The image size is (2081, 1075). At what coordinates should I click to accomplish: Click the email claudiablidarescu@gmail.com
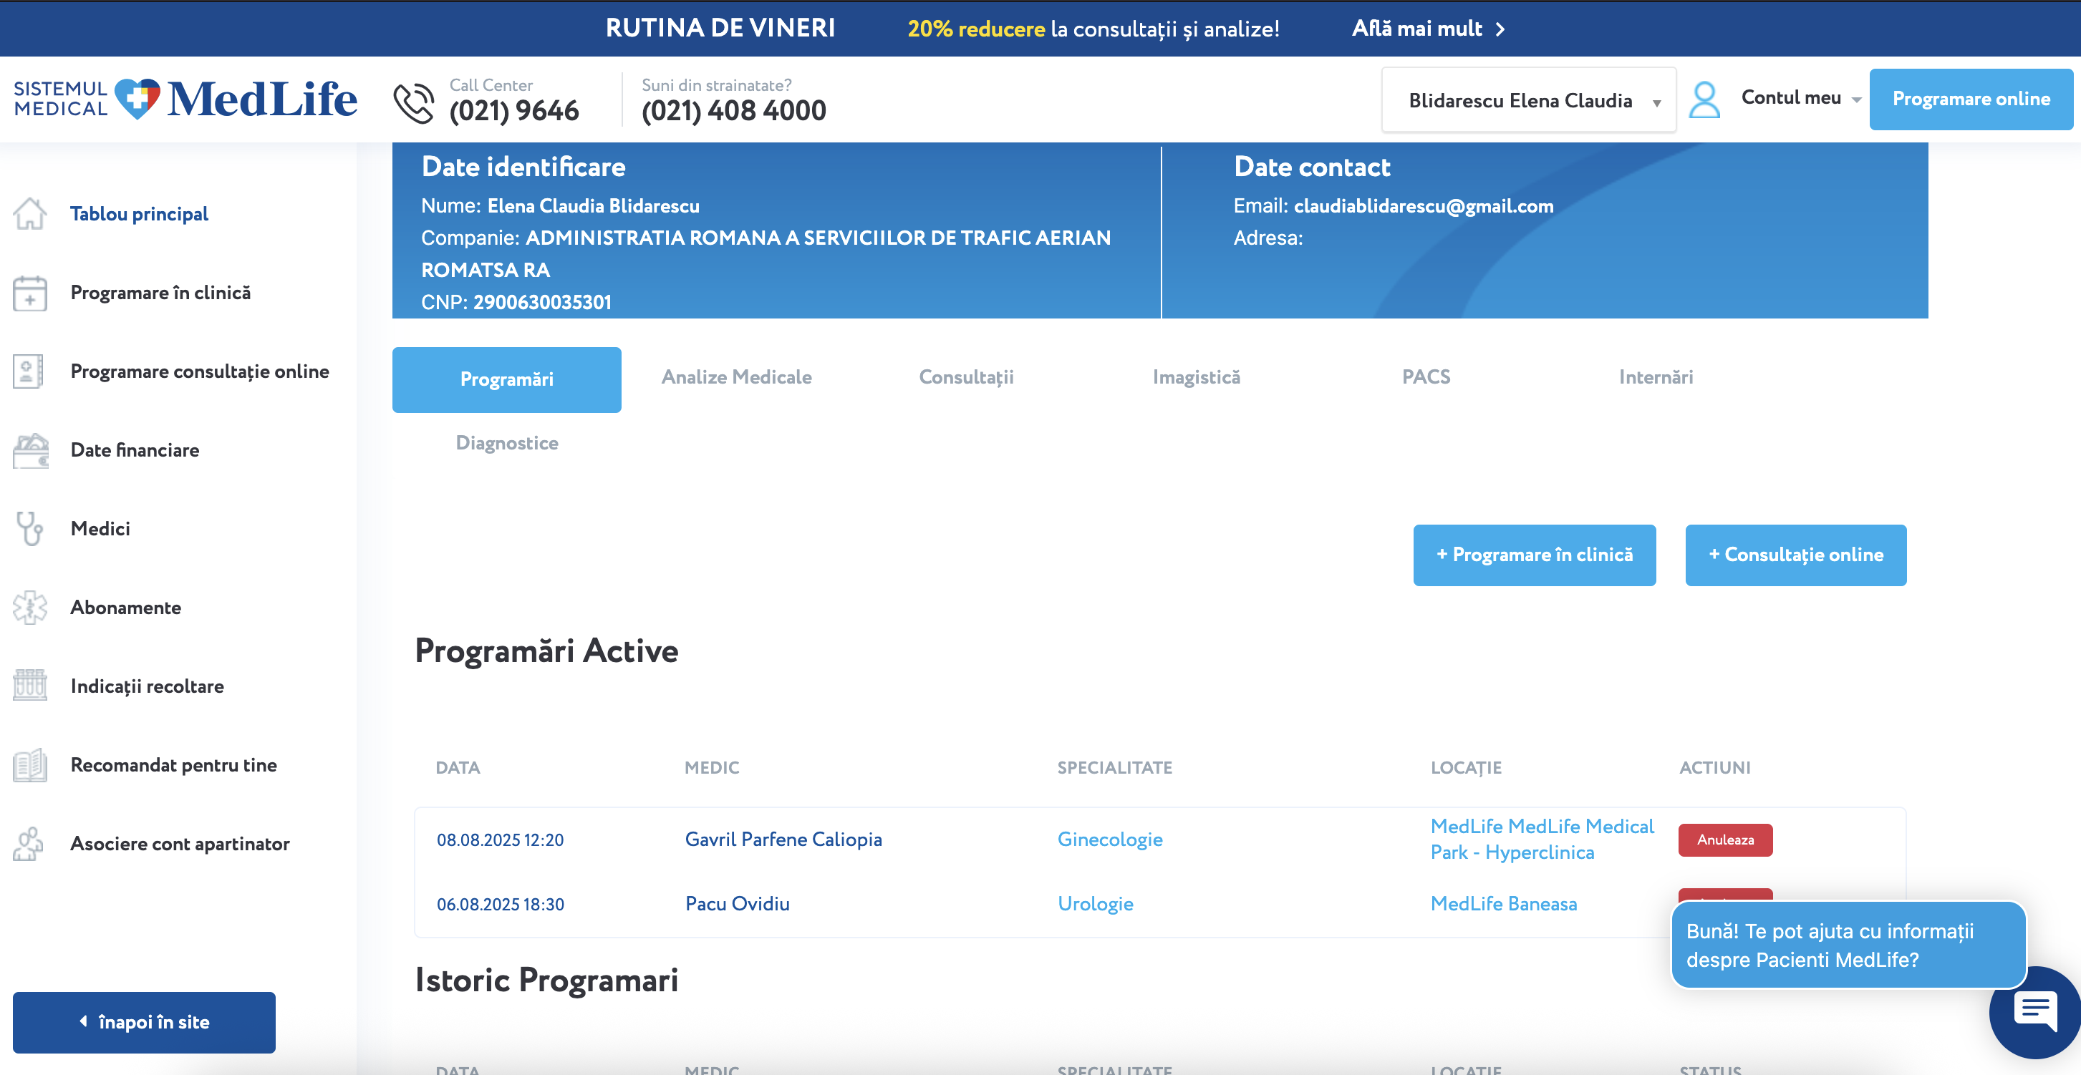click(x=1424, y=206)
